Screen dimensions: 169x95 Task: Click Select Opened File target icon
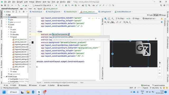[x=13, y=12]
